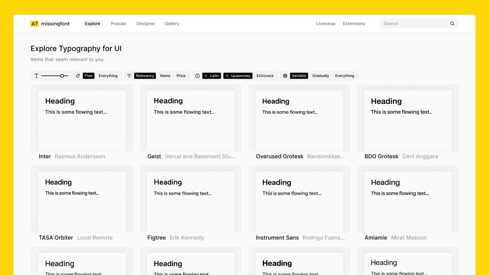Select the Free price filter

tap(88, 76)
